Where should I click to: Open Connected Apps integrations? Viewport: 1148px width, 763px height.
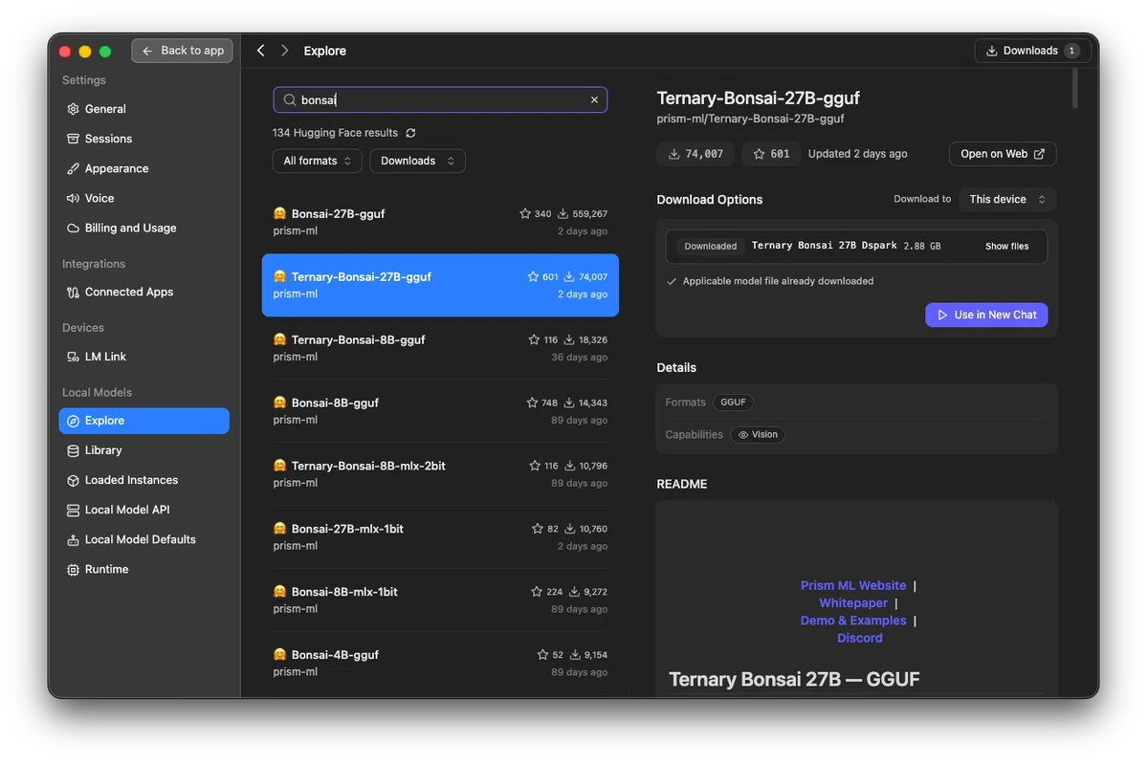pyautogui.click(x=143, y=292)
